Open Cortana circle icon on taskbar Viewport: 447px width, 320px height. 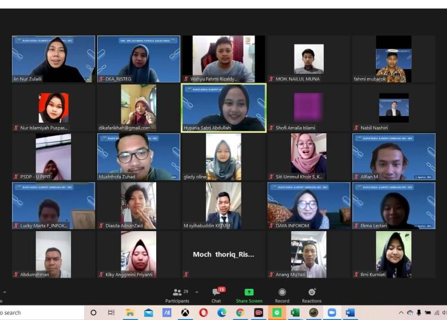pyautogui.click(x=93, y=313)
